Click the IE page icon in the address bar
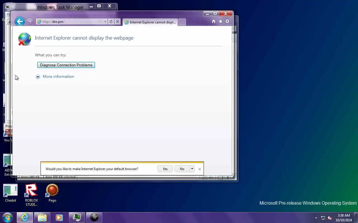 pos(39,21)
